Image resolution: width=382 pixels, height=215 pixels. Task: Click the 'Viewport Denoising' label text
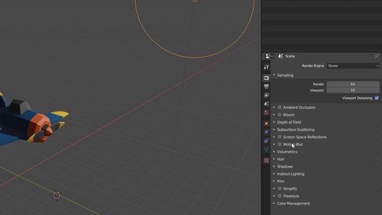point(357,98)
